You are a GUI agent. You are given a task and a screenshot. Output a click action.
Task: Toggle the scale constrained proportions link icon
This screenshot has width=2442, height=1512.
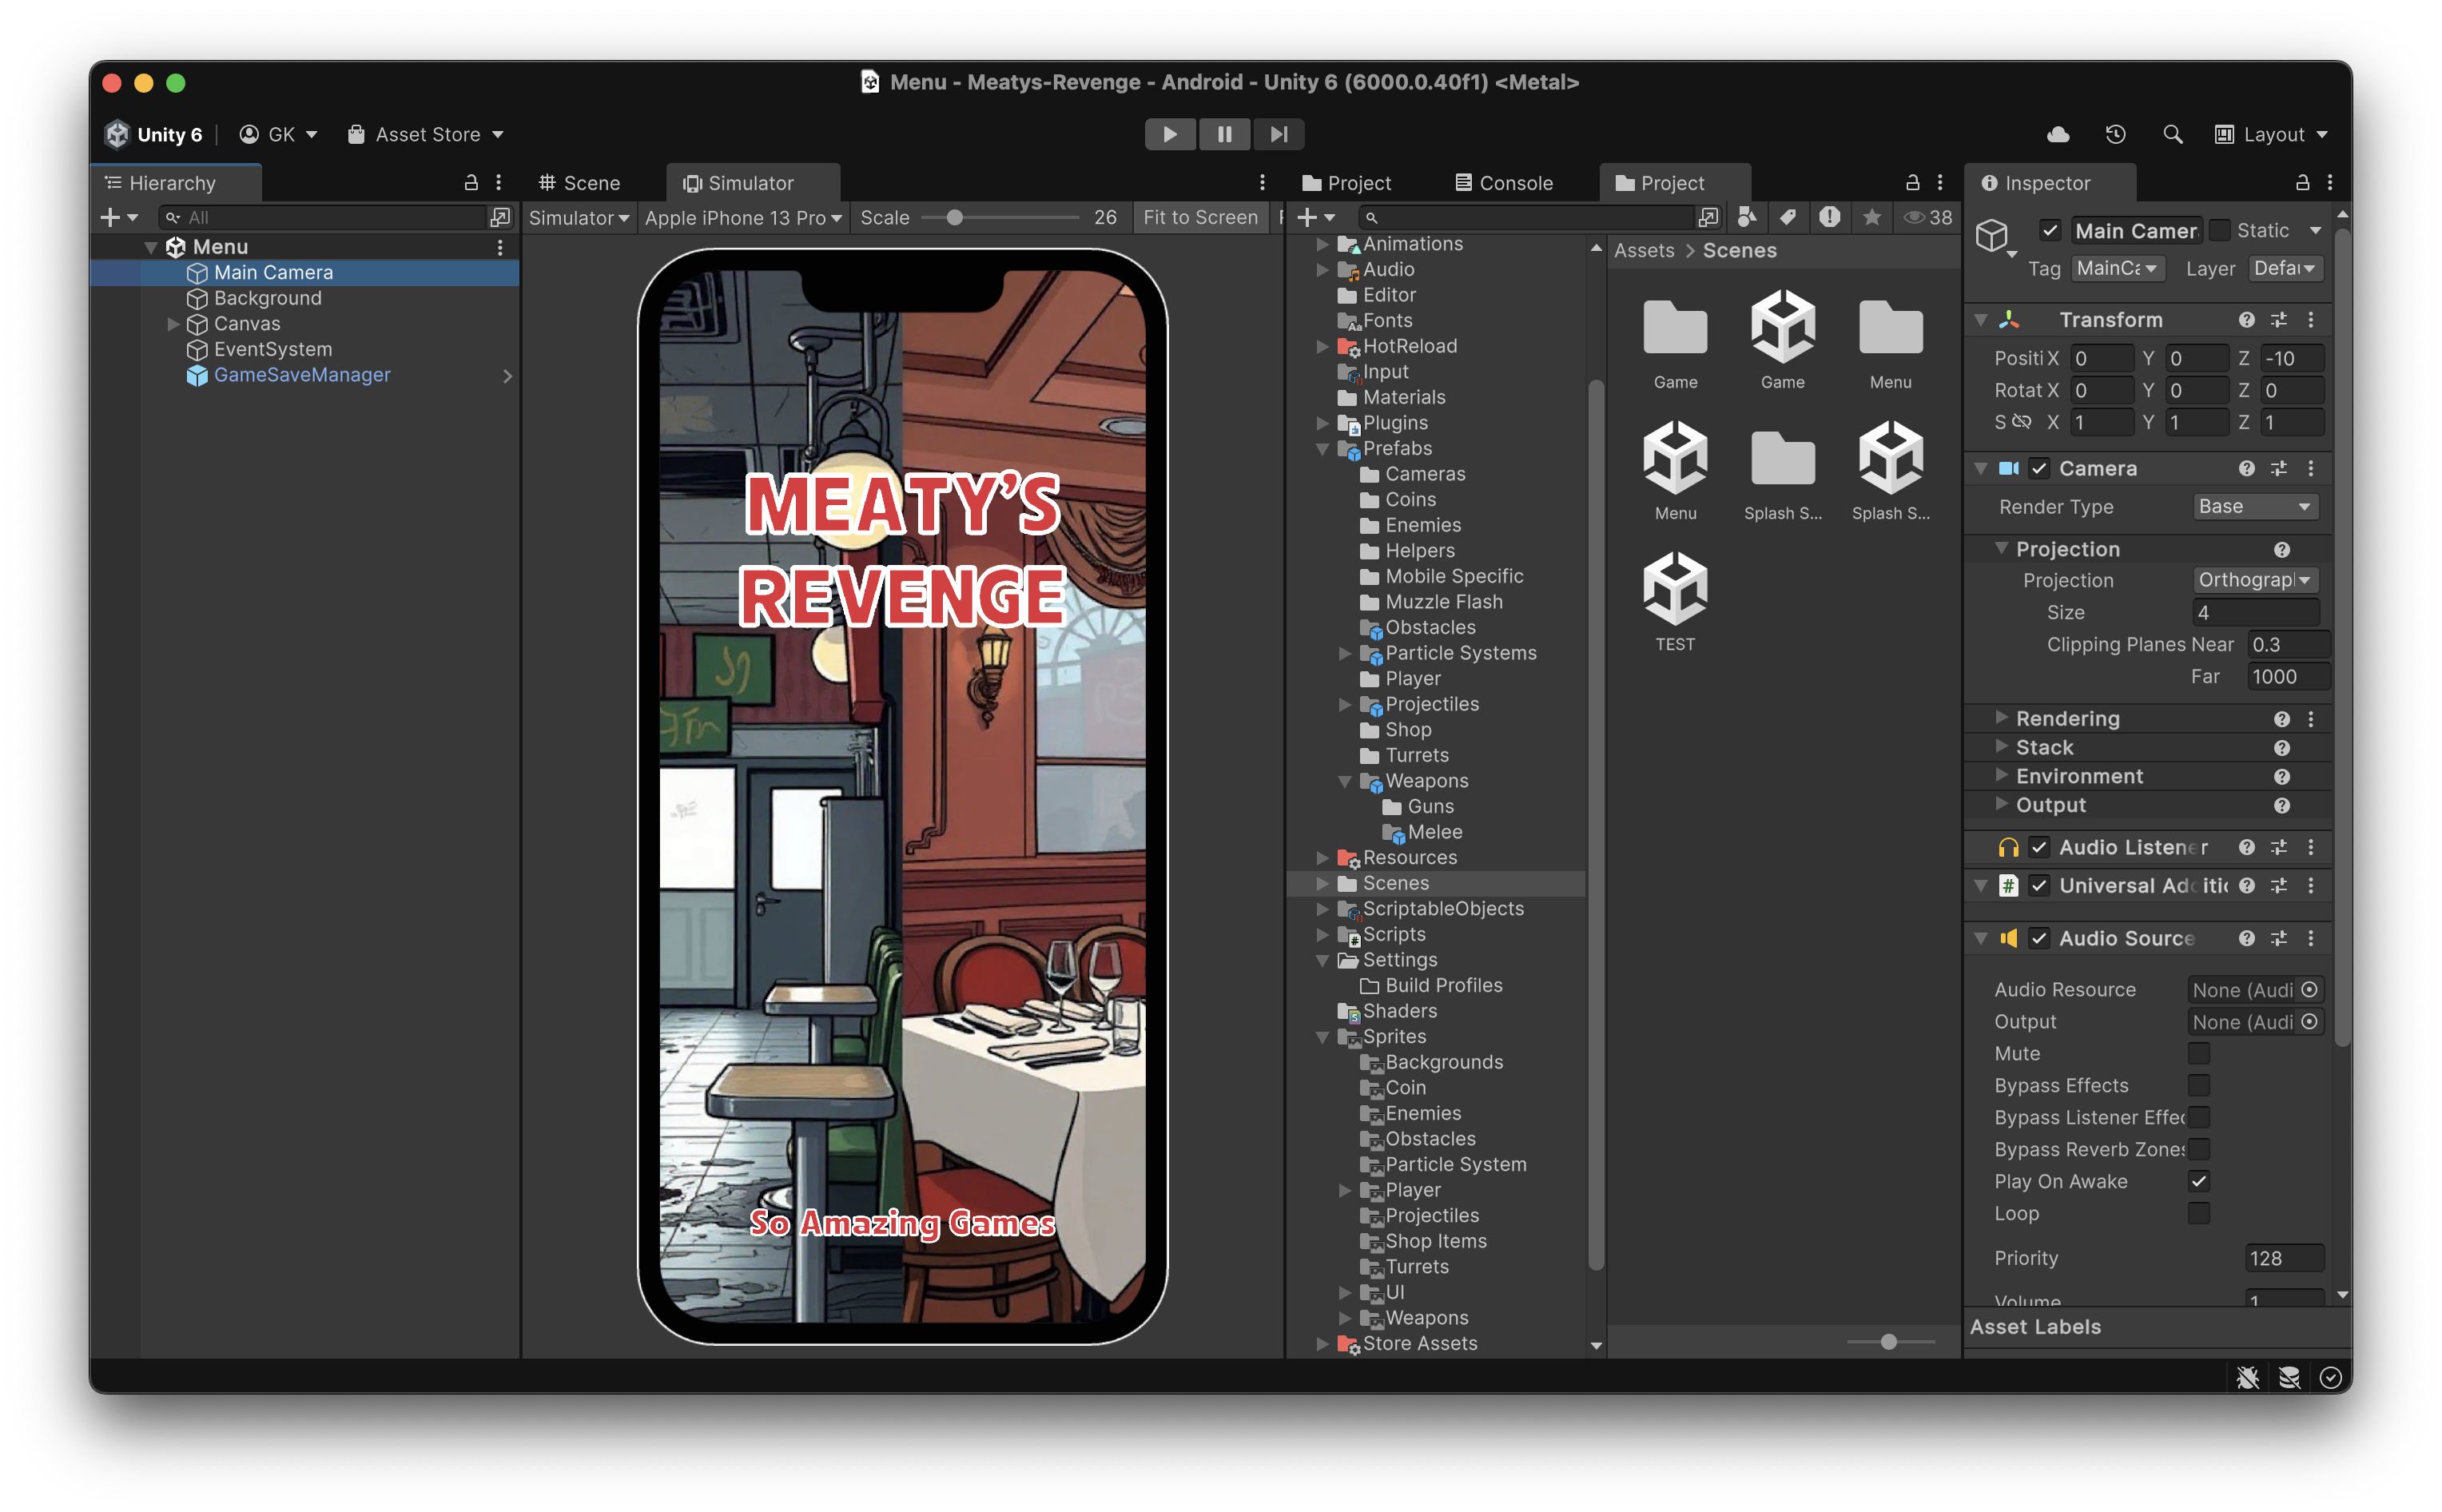tap(2020, 422)
